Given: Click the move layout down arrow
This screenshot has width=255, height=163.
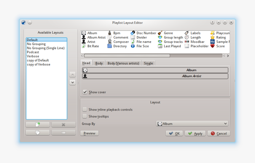Looking at the screenshot, I should click(x=72, y=83).
